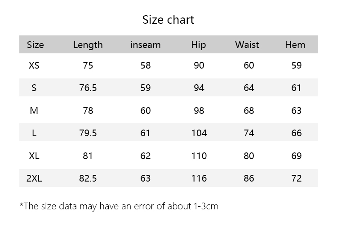Select the 2XL hem value 72
The height and width of the screenshot is (234, 337).
(297, 178)
